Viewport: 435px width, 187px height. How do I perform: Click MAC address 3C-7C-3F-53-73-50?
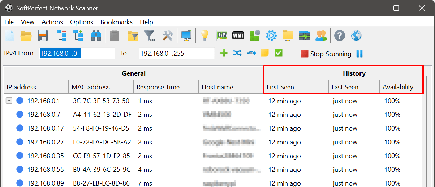click(101, 101)
